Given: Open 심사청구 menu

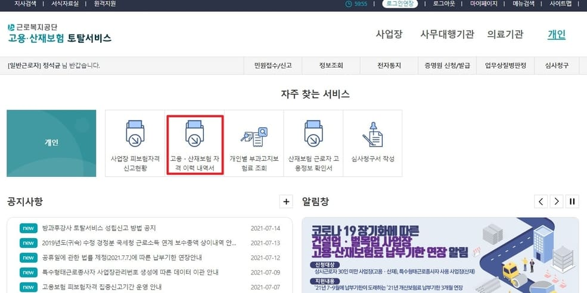Looking at the screenshot, I should point(557,66).
